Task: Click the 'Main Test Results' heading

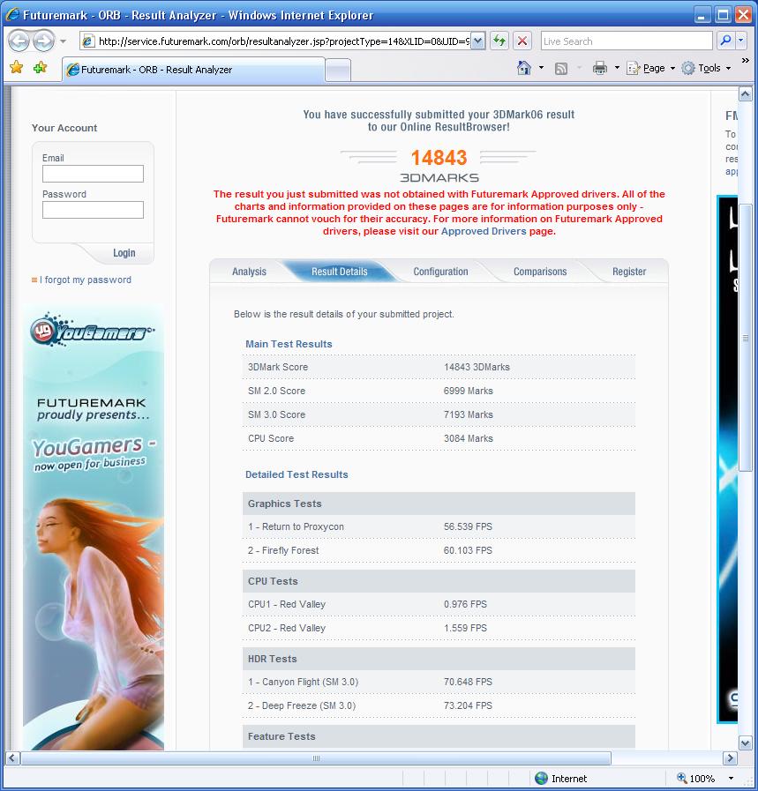Action: point(289,344)
